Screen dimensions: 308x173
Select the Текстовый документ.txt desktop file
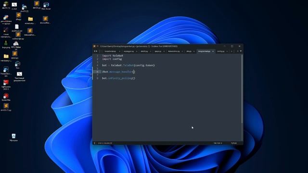point(19,77)
